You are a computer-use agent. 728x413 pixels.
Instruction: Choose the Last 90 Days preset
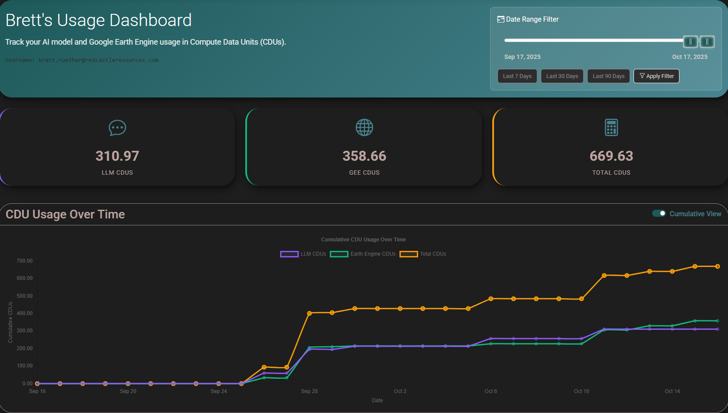coord(608,76)
